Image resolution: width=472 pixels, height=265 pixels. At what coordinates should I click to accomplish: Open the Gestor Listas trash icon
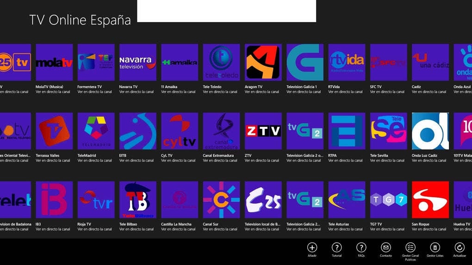pos(435,247)
